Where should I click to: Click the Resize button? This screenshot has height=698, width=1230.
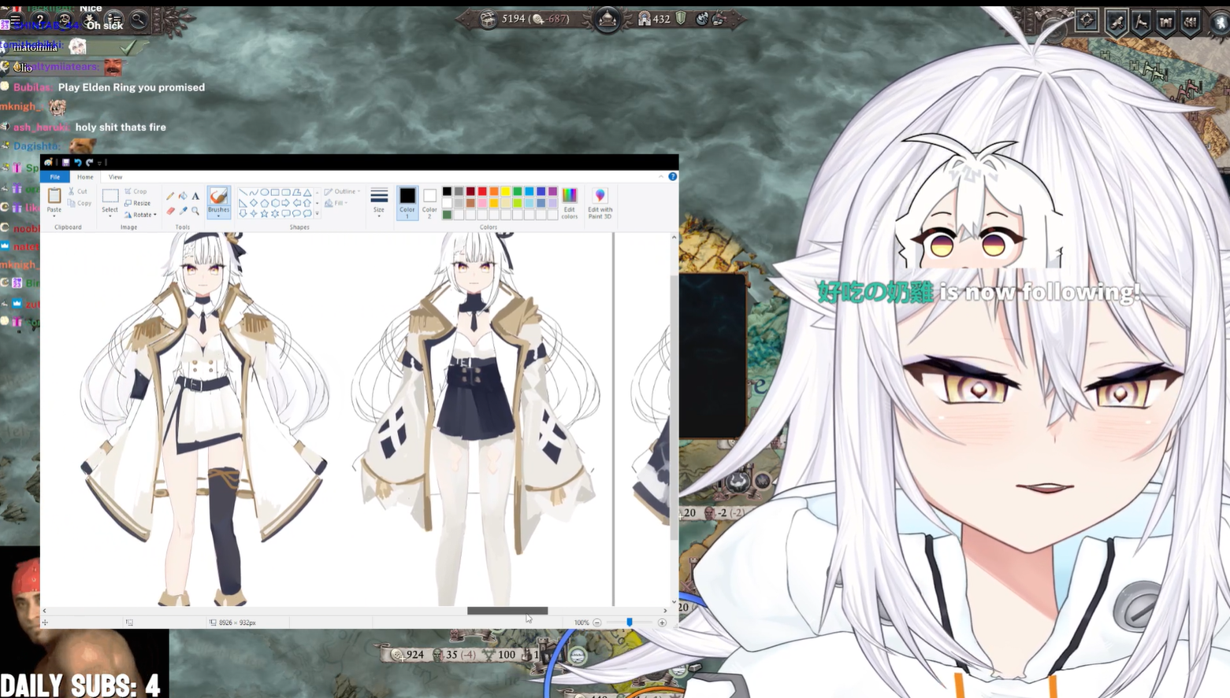[x=137, y=203]
